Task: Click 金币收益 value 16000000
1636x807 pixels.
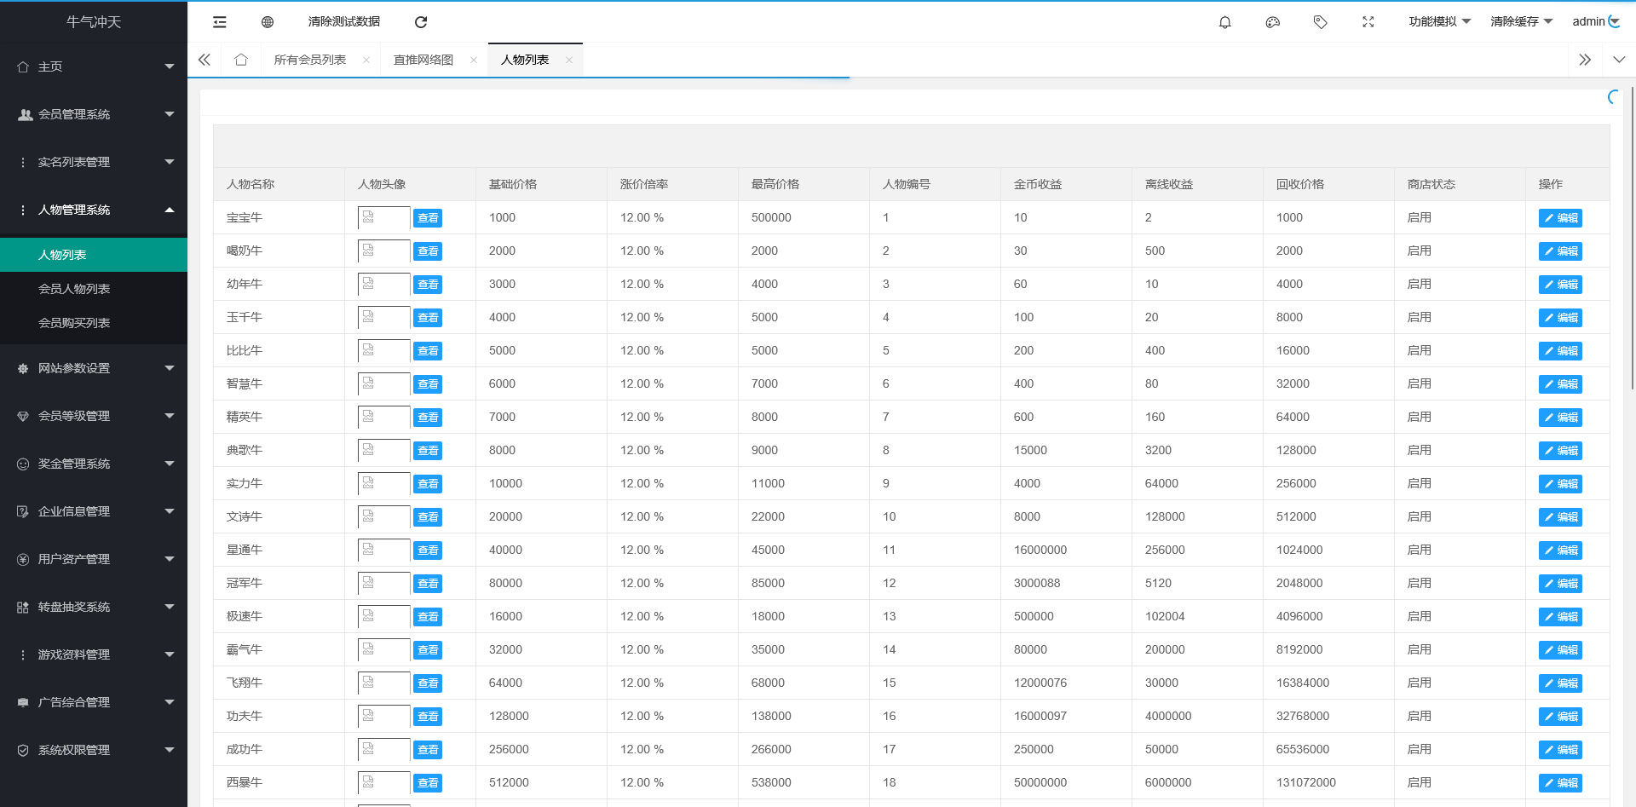Action: click(1040, 550)
